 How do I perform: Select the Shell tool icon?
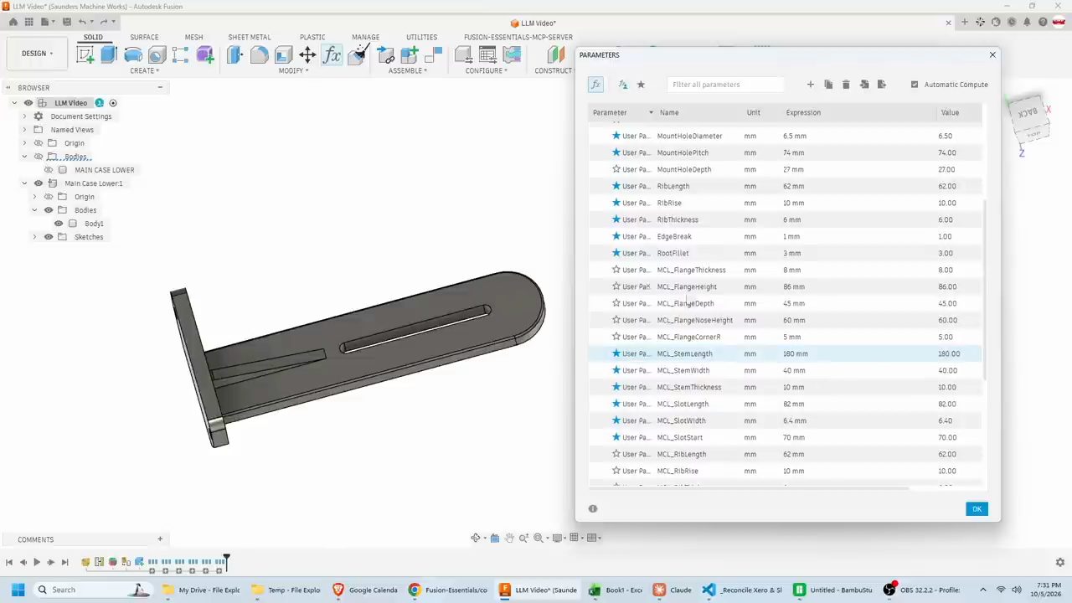tap(283, 55)
